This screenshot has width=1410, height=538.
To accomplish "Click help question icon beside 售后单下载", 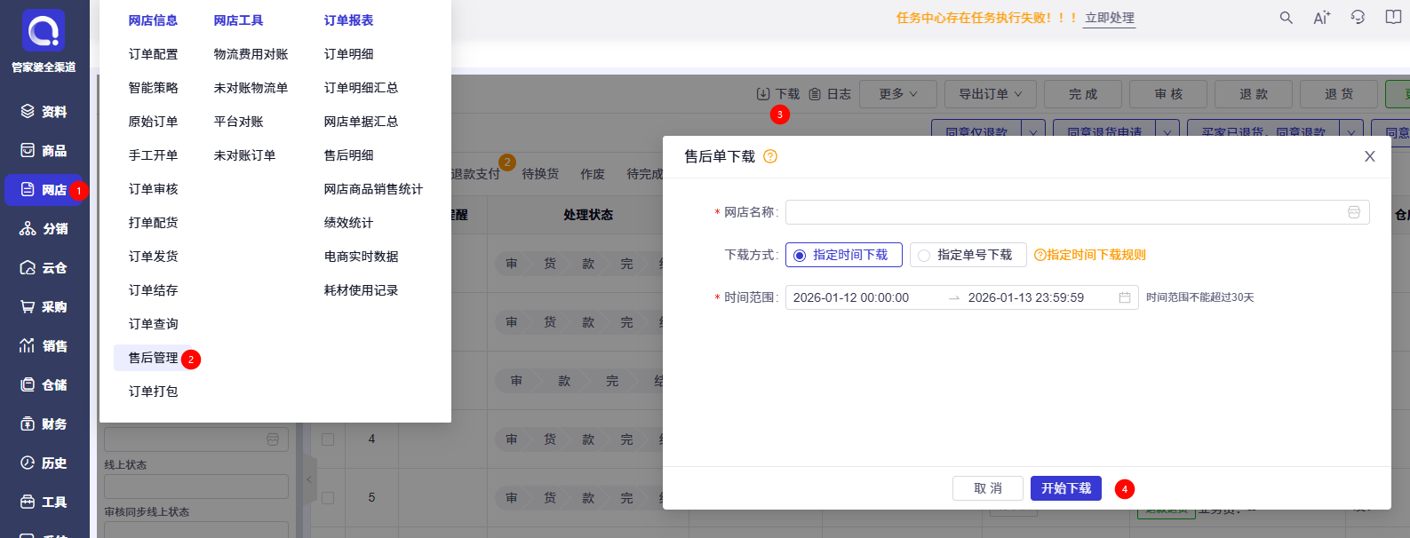I will click(x=770, y=156).
